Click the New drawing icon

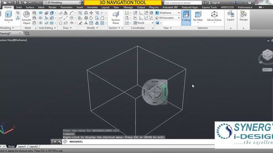pyautogui.click(x=5, y=3)
